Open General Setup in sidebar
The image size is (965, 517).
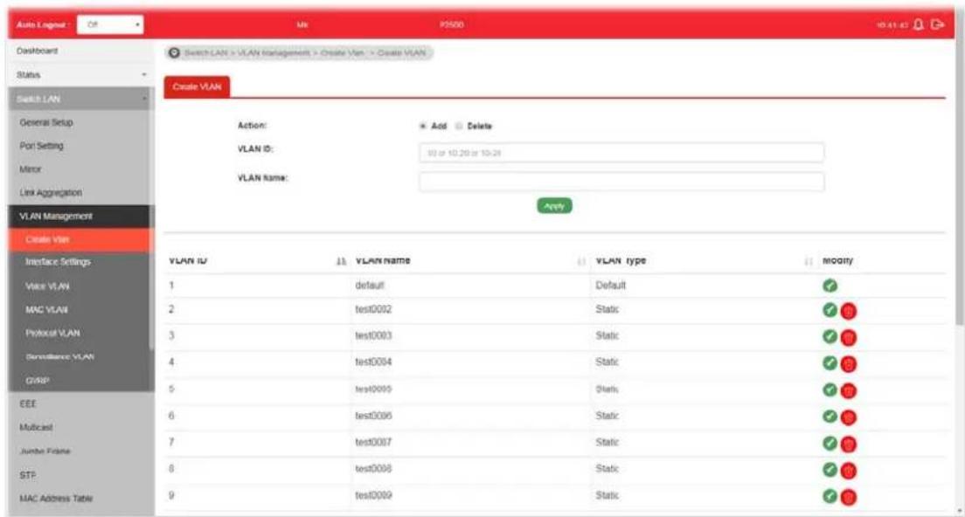pos(79,123)
